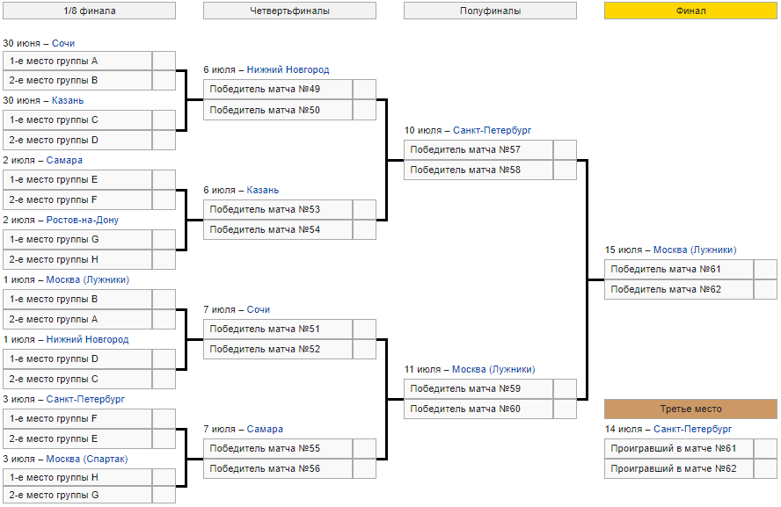The image size is (781, 507).
Task: Click Победитель матча №55 cell
Action: coord(278,448)
